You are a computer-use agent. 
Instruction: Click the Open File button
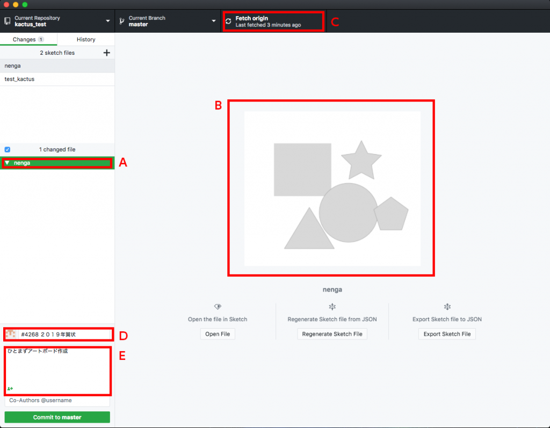point(218,334)
